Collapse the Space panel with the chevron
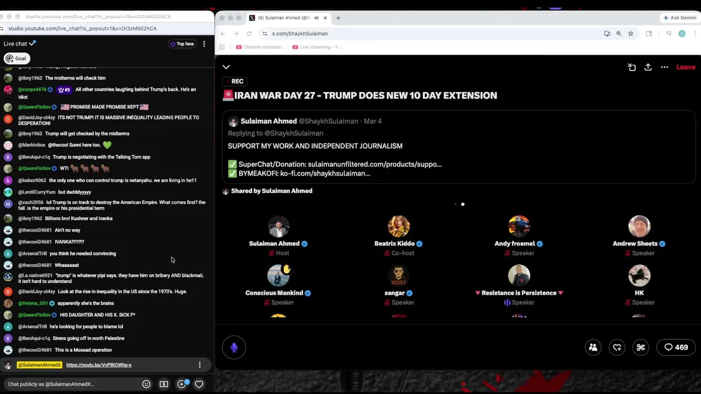701x394 pixels. [x=226, y=67]
